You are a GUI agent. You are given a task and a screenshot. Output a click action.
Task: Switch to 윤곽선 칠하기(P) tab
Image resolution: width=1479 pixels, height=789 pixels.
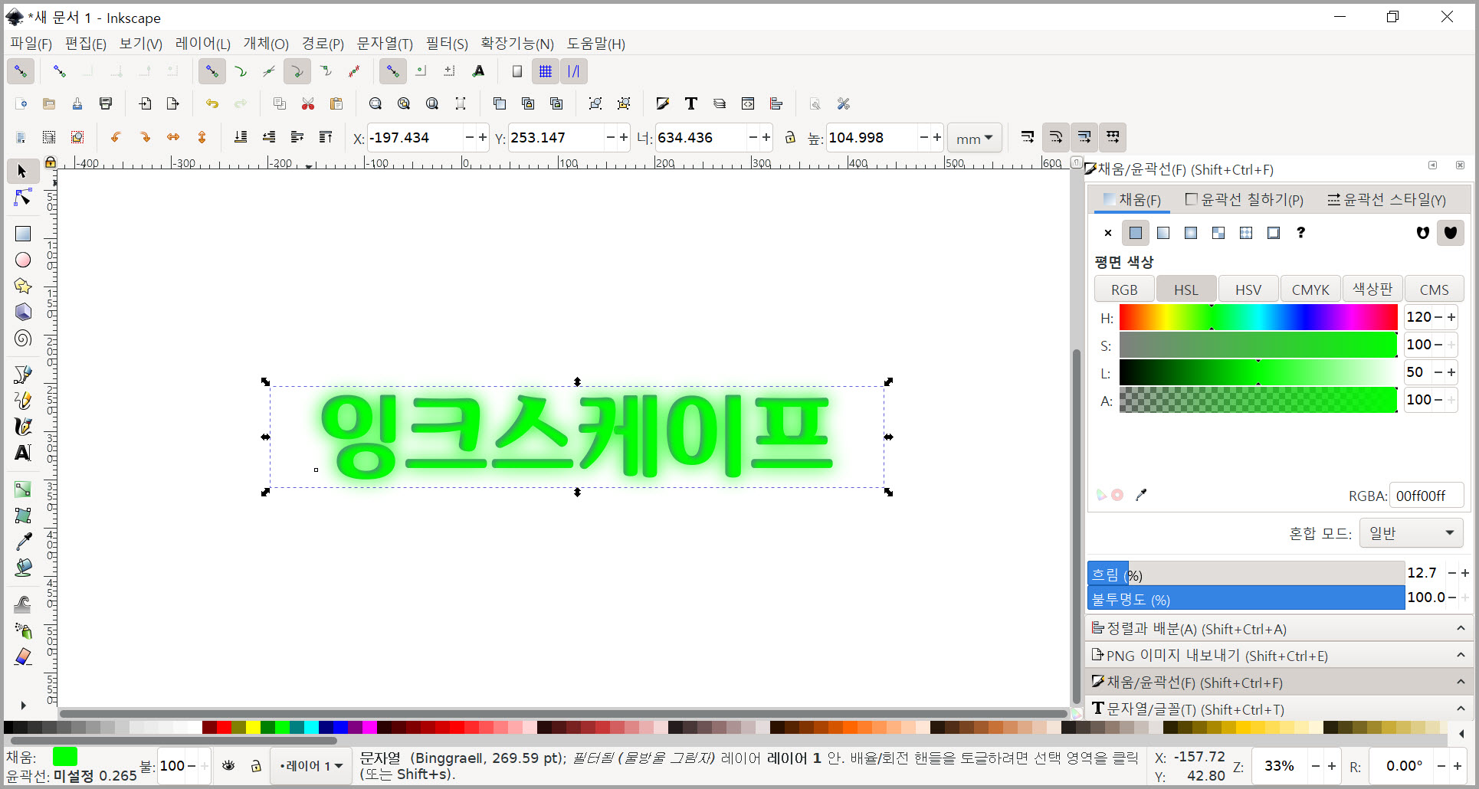tap(1245, 200)
